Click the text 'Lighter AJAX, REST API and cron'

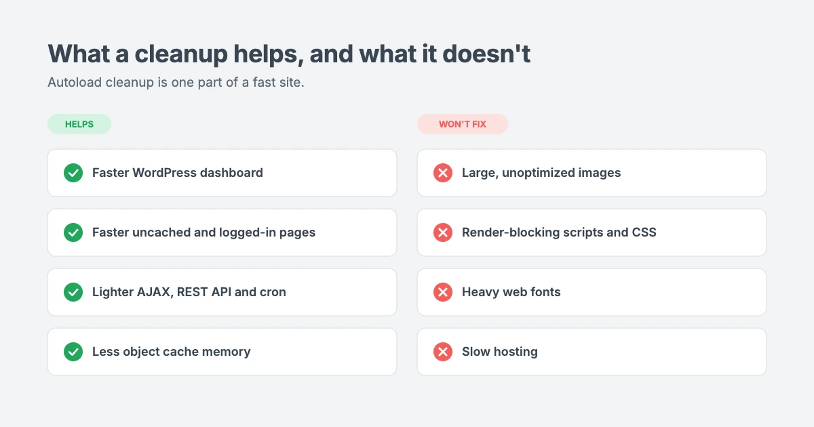click(189, 292)
